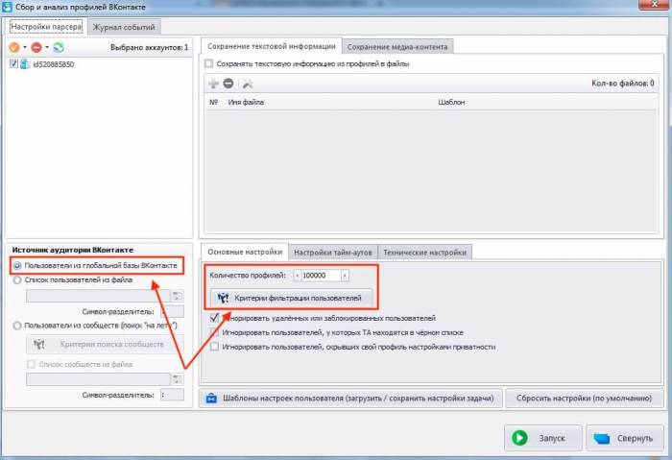Toggle ignoring users hiding profile by privacy settings
The image size is (672, 460).
pyautogui.click(x=214, y=347)
